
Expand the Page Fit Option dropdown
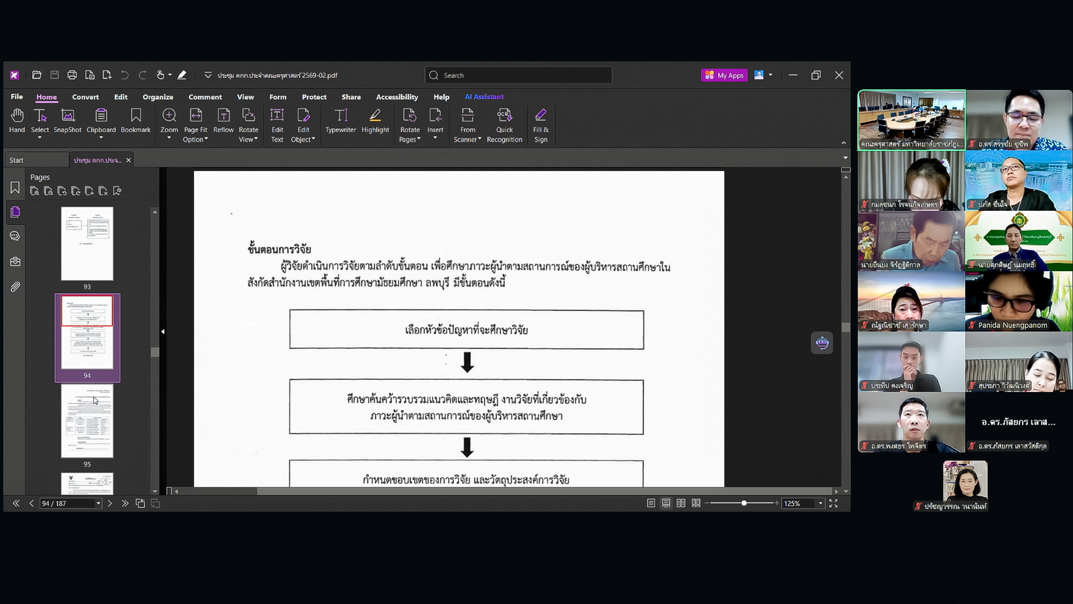coord(196,140)
